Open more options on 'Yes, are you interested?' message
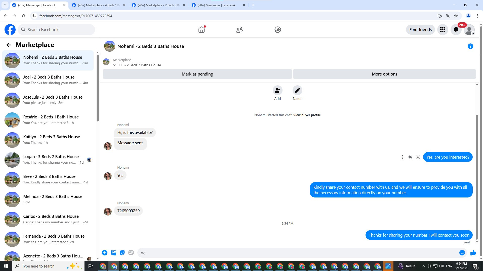 [x=403, y=157]
